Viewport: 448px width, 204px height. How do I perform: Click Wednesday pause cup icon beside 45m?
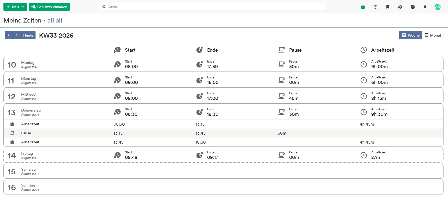(282, 96)
